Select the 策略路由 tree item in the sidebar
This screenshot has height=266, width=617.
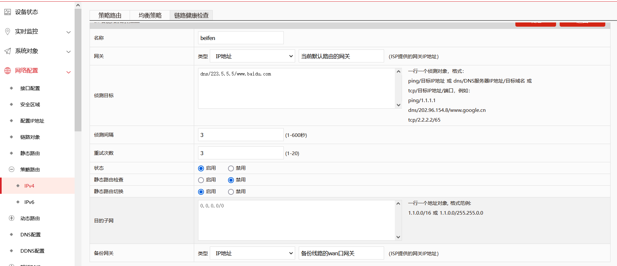tap(30, 169)
